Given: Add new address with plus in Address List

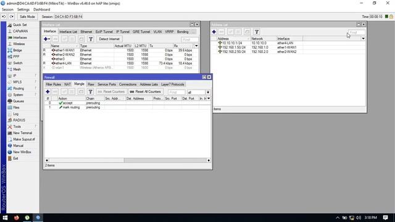Looking at the screenshot, I should (214, 32).
